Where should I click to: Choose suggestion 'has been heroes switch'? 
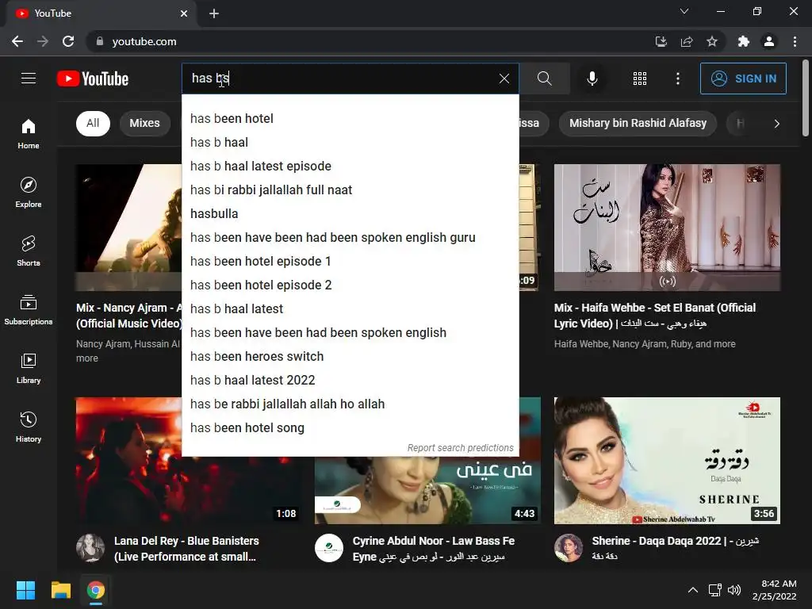click(x=350, y=357)
